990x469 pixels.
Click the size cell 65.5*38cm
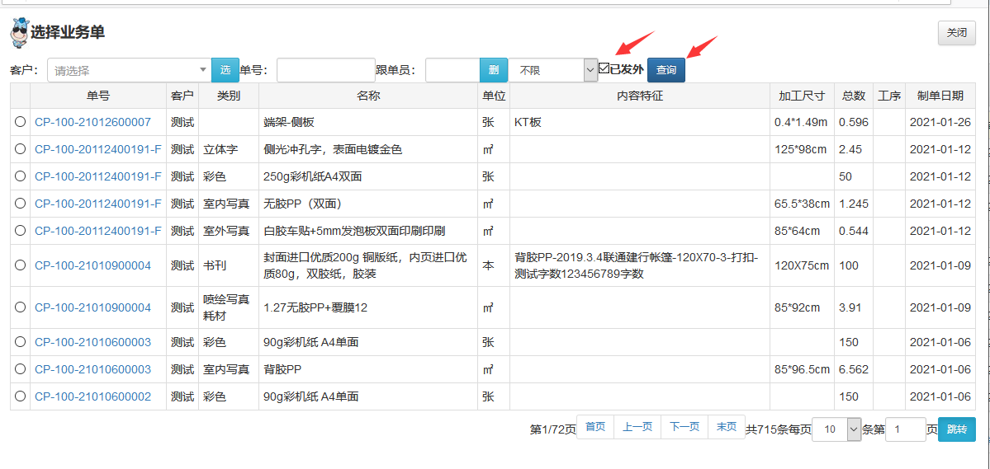tap(802, 204)
